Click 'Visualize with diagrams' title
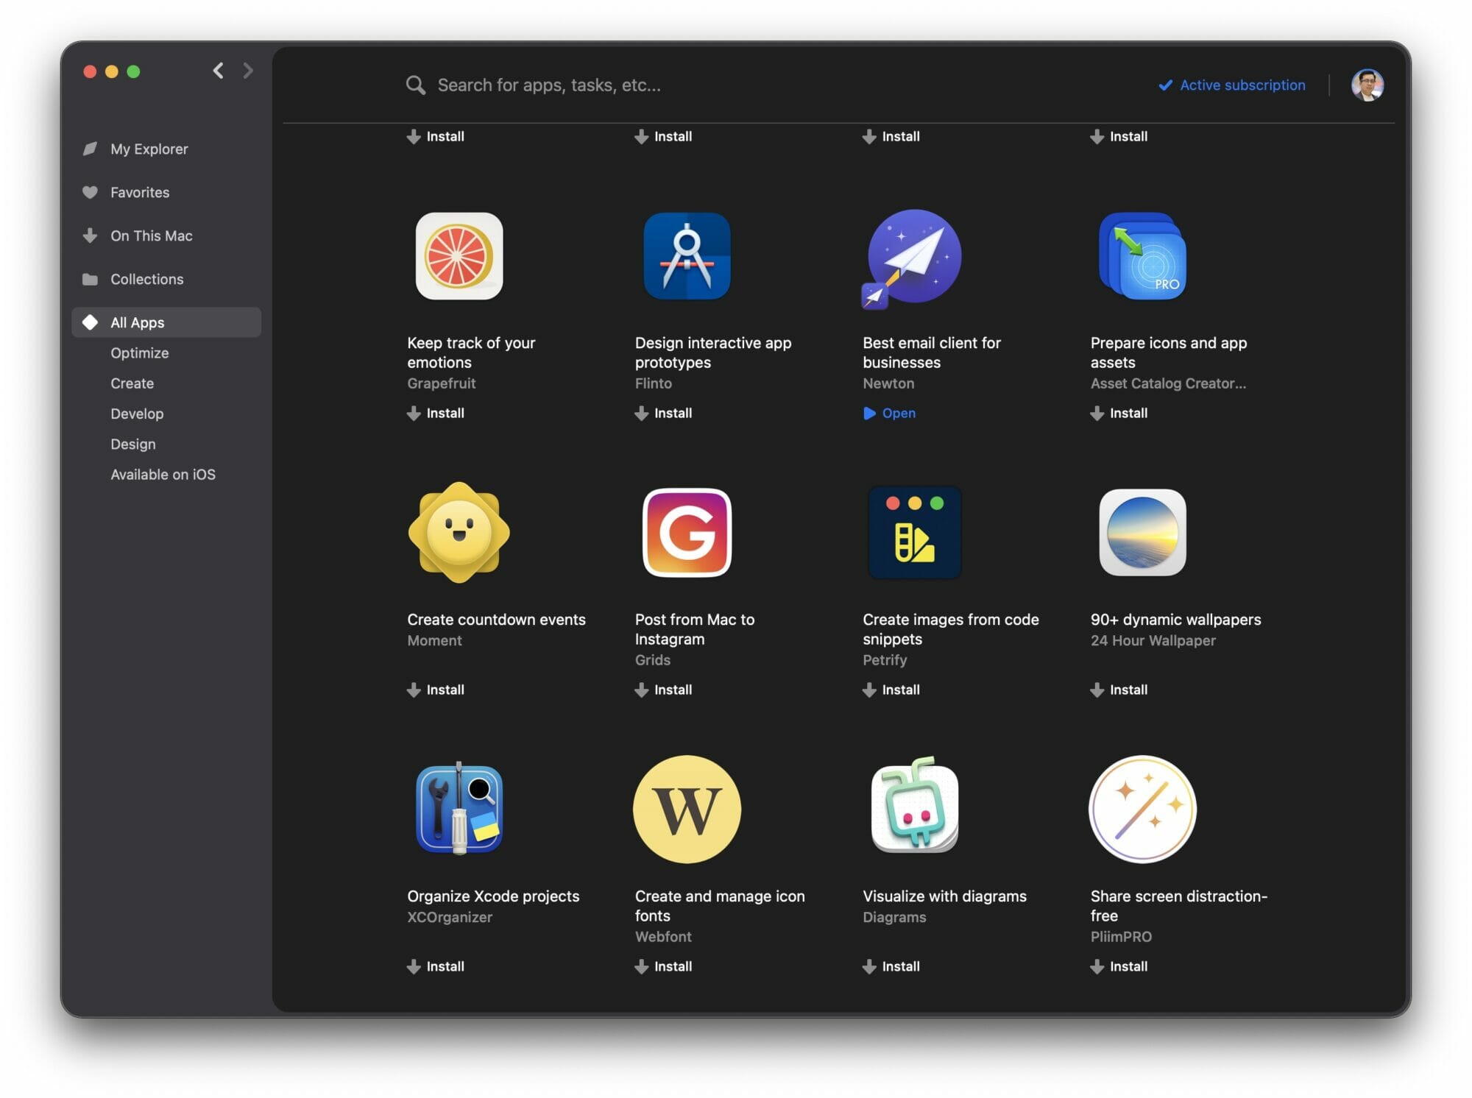 coord(945,896)
